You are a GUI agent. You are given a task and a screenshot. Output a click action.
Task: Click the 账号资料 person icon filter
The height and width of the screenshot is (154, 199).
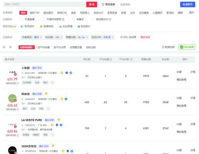click(x=22, y=27)
